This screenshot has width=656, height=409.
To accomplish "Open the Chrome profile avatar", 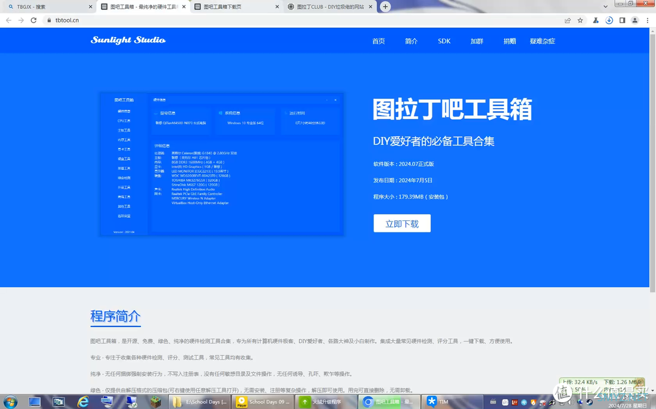I will 635,20.
